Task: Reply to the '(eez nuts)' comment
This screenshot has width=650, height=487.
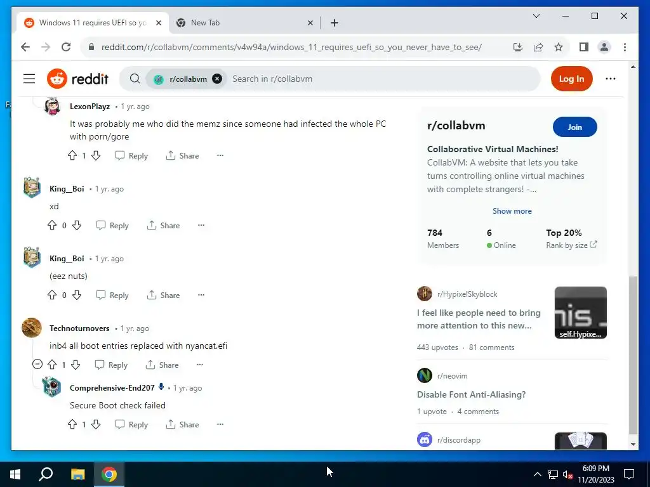Action: 112,295
